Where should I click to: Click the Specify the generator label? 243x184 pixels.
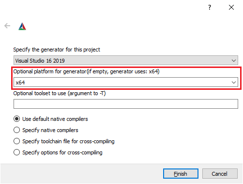coord(57,50)
